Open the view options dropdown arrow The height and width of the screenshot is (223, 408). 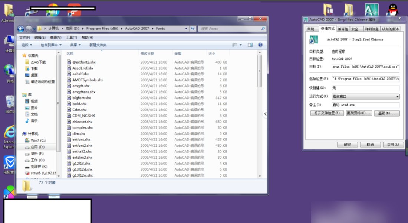(241, 45)
